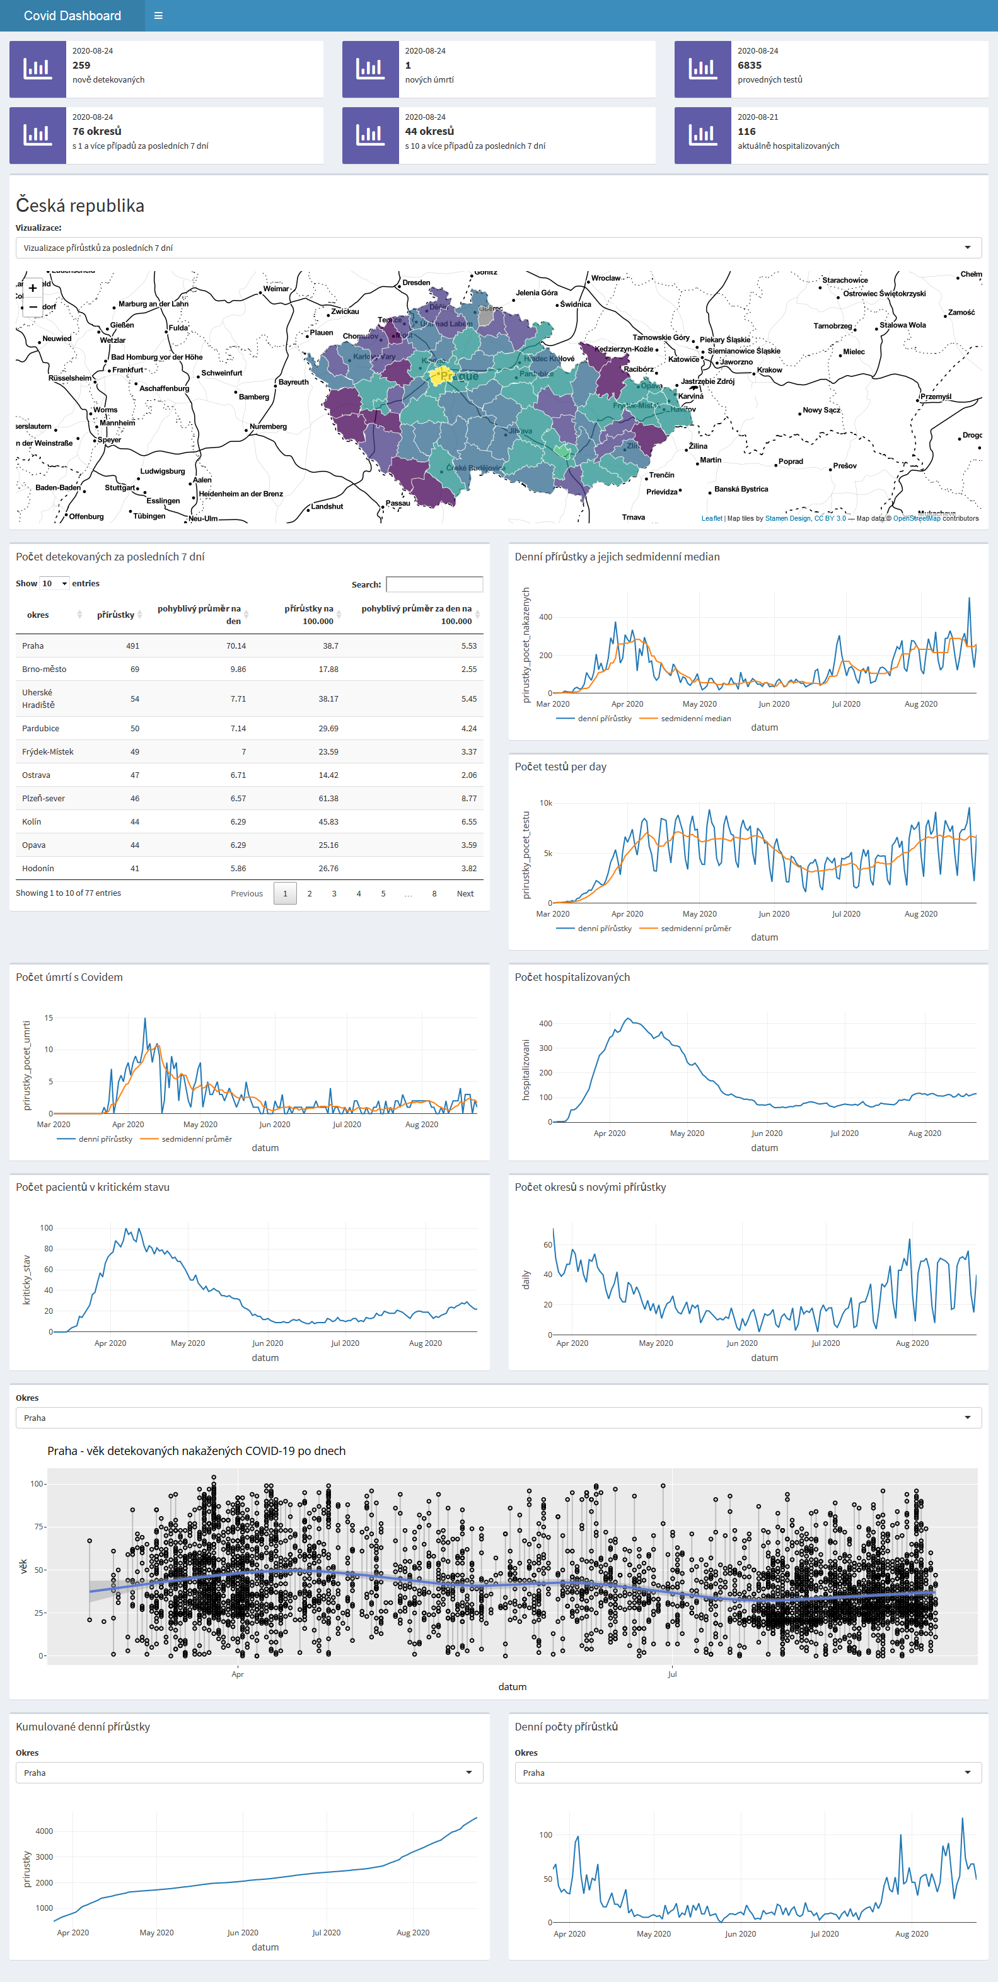Screen dimensions: 998x1982
Task: Sort table by okres column
Action: (52, 615)
